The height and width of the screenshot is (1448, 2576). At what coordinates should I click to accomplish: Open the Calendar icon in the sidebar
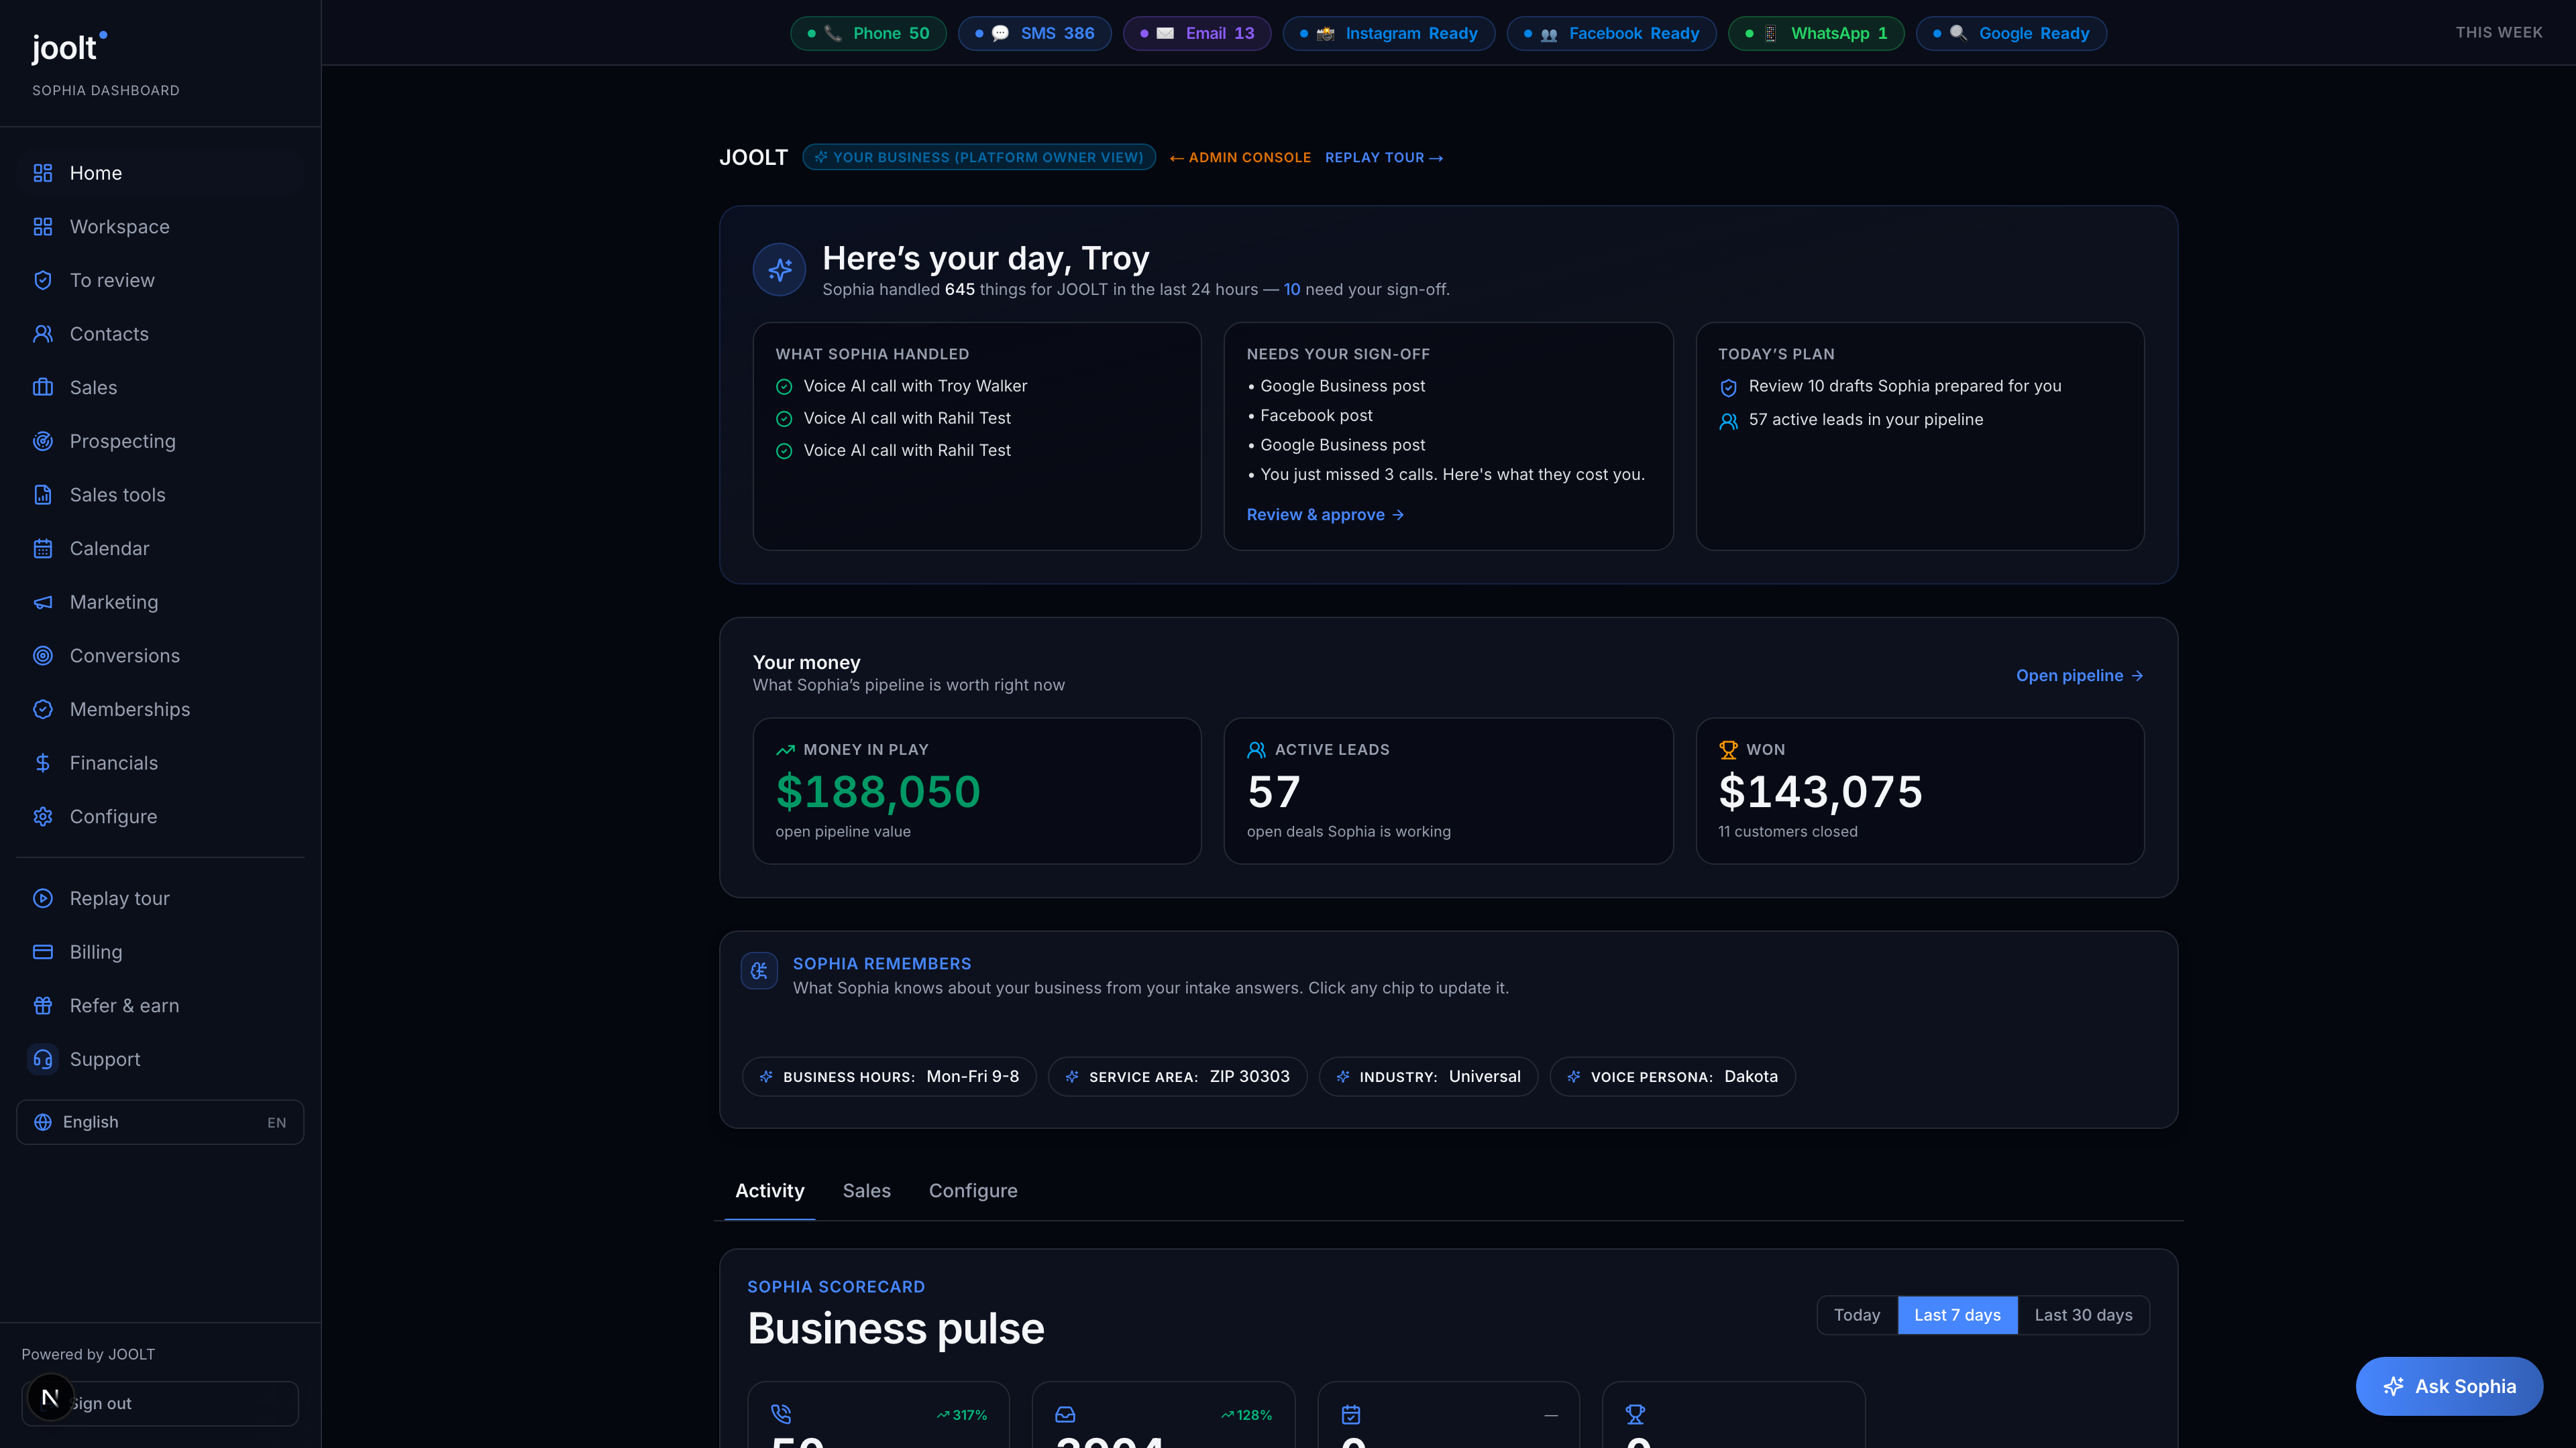point(42,548)
